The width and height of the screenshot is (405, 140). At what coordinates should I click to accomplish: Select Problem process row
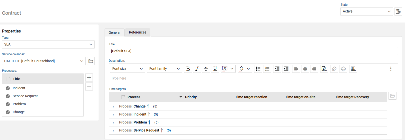tap(43, 104)
